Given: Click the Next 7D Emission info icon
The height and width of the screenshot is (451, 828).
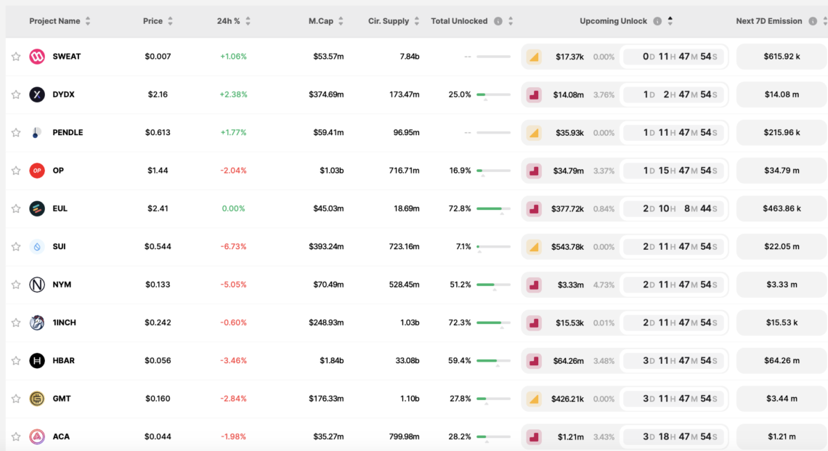Looking at the screenshot, I should [x=813, y=21].
